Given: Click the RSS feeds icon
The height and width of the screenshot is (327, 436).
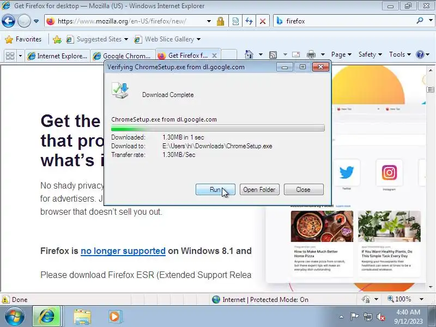Looking at the screenshot, I should pos(273,55).
